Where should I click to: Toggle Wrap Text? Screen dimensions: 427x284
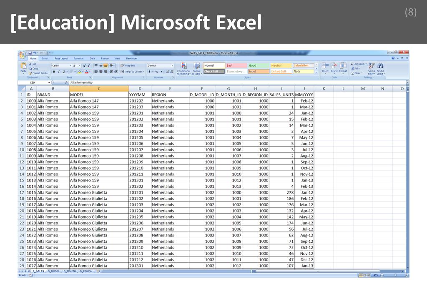point(128,65)
